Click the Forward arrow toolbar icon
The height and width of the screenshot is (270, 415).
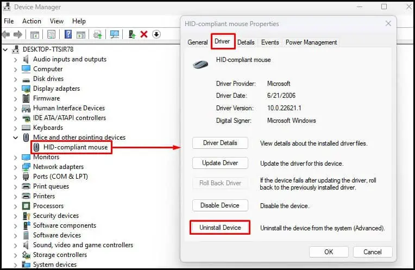(x=18, y=34)
